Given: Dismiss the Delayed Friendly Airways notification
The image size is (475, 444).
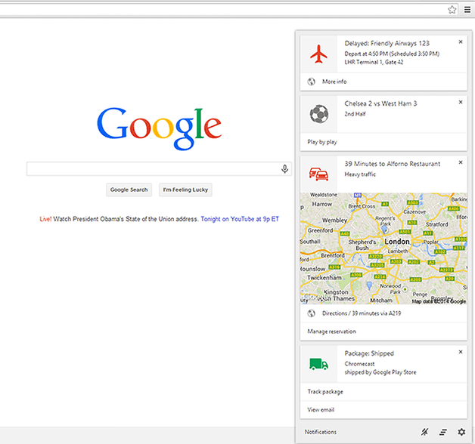Looking at the screenshot, I should (x=461, y=42).
